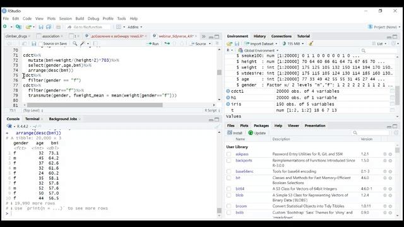The width and height of the screenshot is (404, 227).
Task: Click the Save all documents icon
Action: click(49, 26)
